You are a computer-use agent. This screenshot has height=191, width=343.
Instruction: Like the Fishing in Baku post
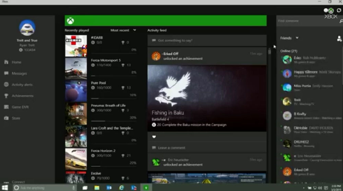154,137
